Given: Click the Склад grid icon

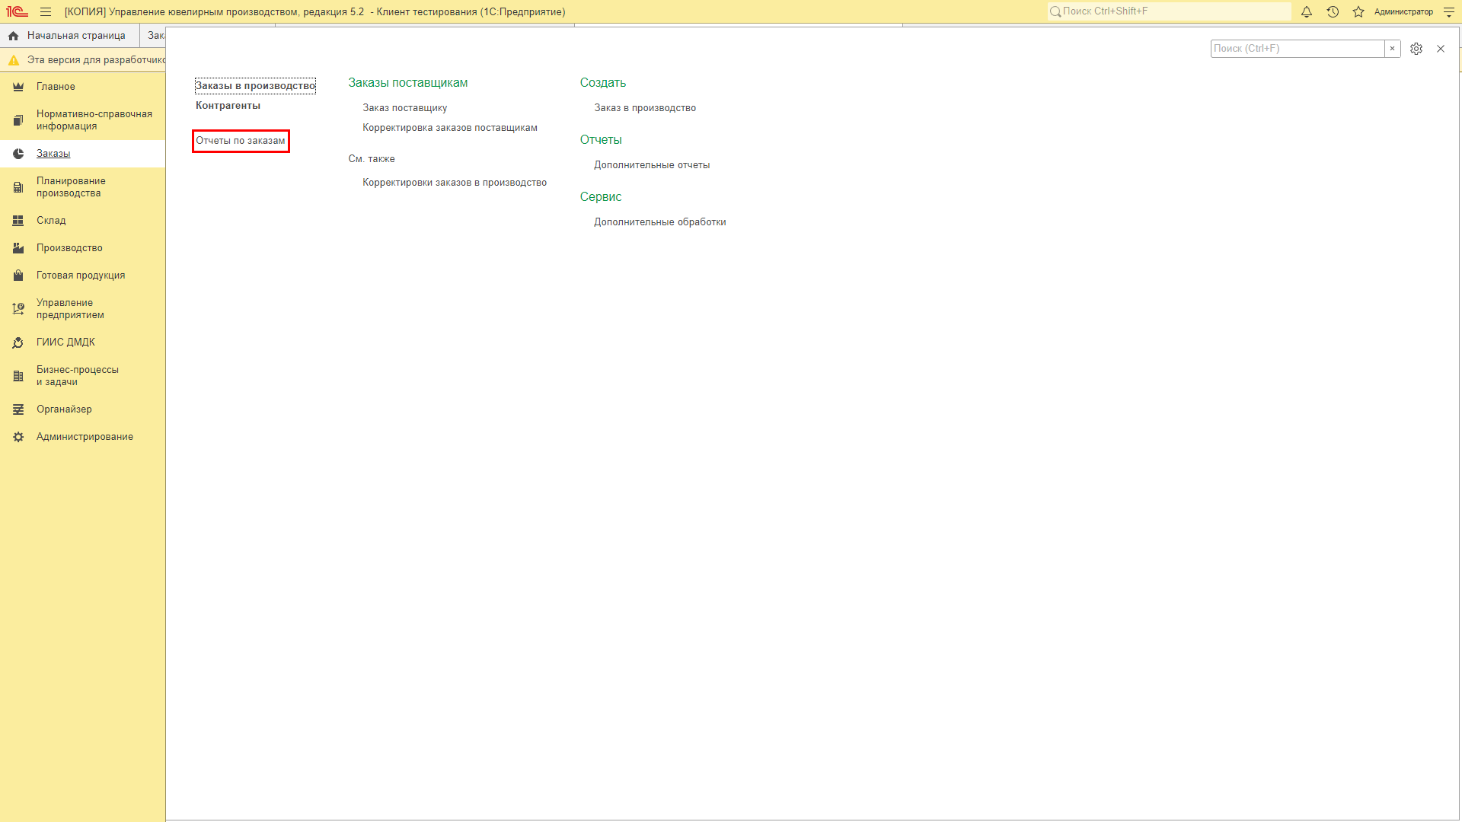Looking at the screenshot, I should 18,221.
